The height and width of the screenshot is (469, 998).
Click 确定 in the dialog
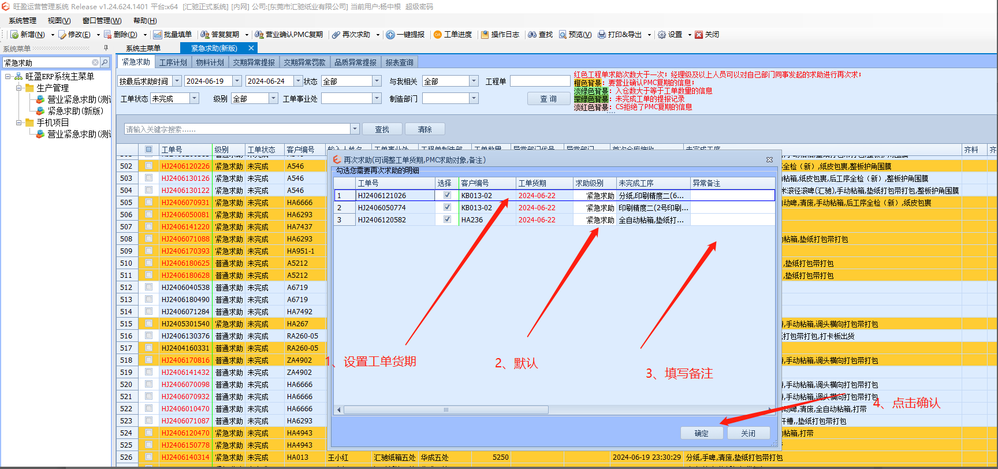click(x=701, y=433)
